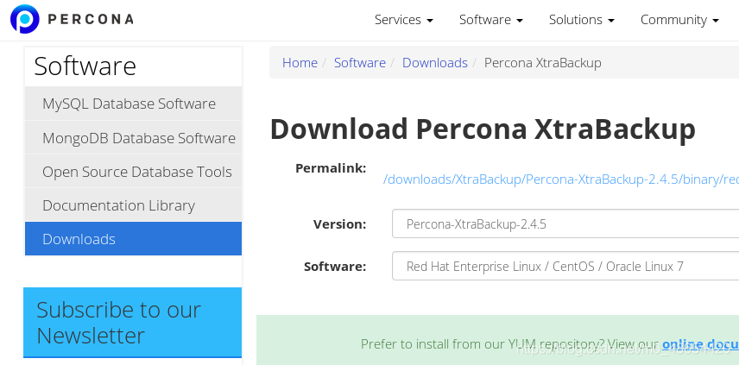
Task: Click the Permalink label
Action: tap(331, 168)
